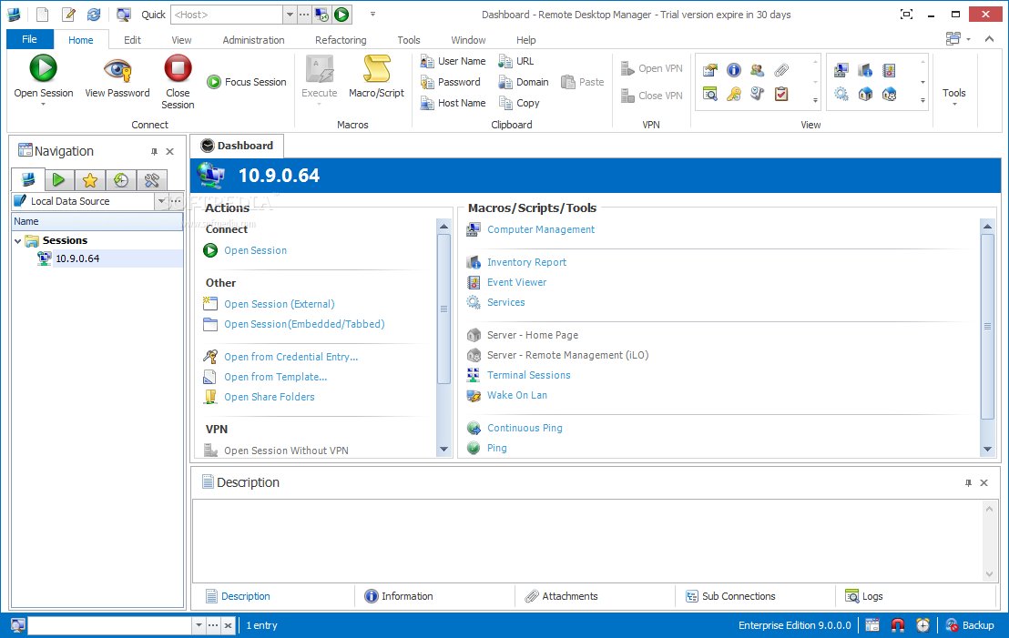
Task: Collapse the ribbon with the chevron
Action: pos(989,39)
